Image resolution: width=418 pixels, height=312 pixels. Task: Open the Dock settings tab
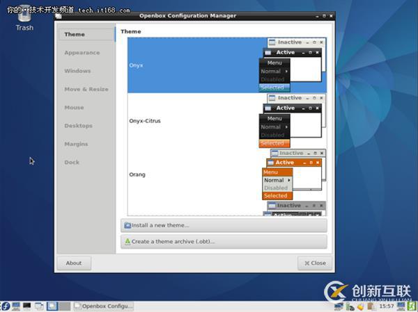click(x=72, y=162)
